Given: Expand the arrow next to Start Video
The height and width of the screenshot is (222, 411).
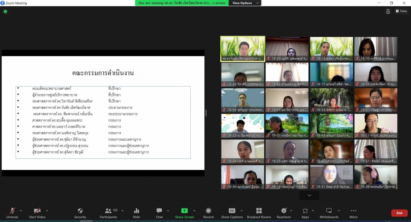Looking at the screenshot, I should point(47,211).
